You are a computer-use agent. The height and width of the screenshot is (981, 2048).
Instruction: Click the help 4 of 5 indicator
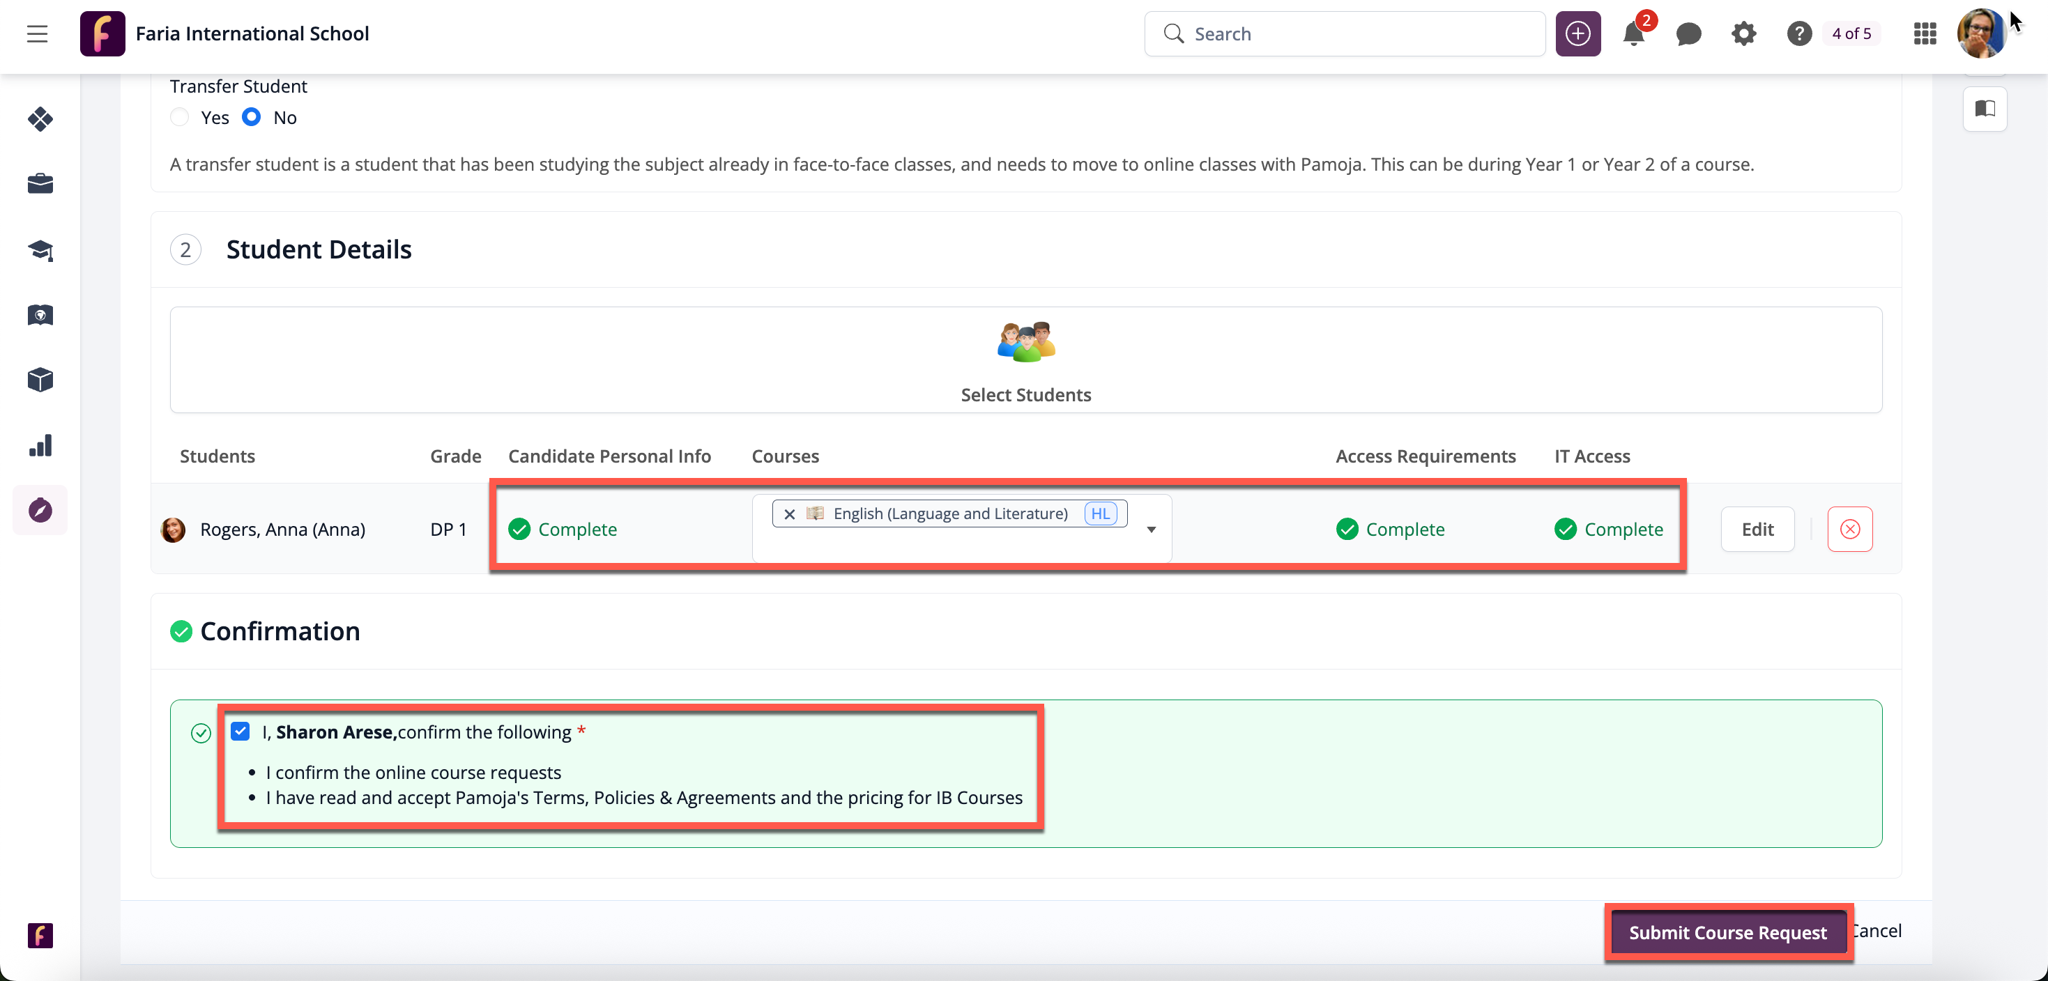(x=1850, y=34)
